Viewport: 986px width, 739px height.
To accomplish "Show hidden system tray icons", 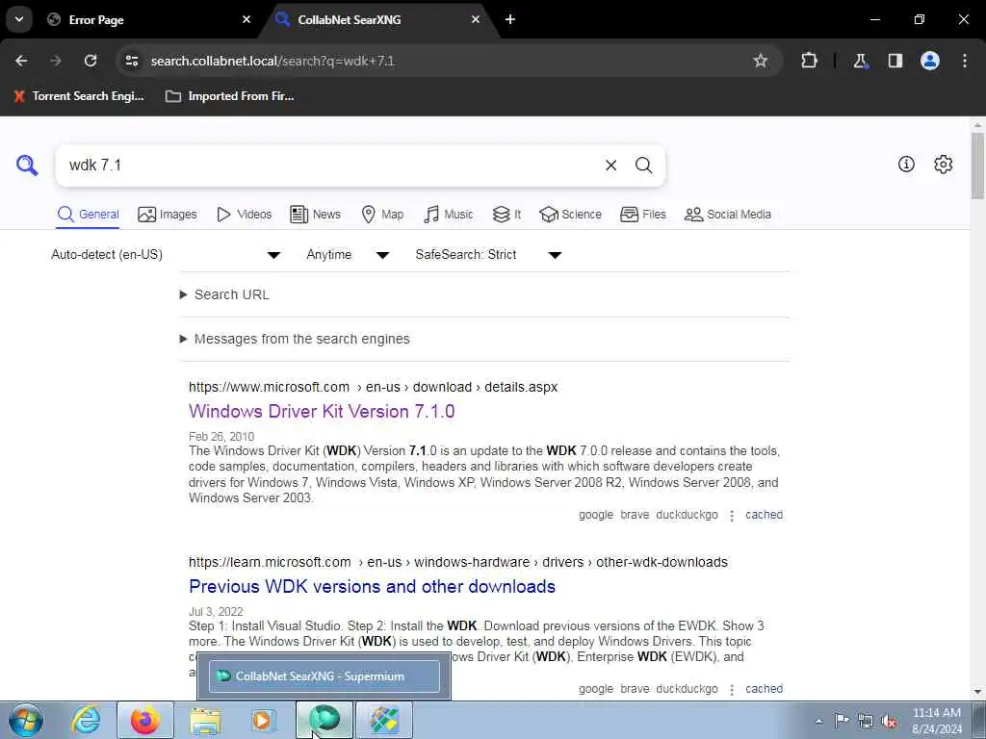I will pos(818,721).
